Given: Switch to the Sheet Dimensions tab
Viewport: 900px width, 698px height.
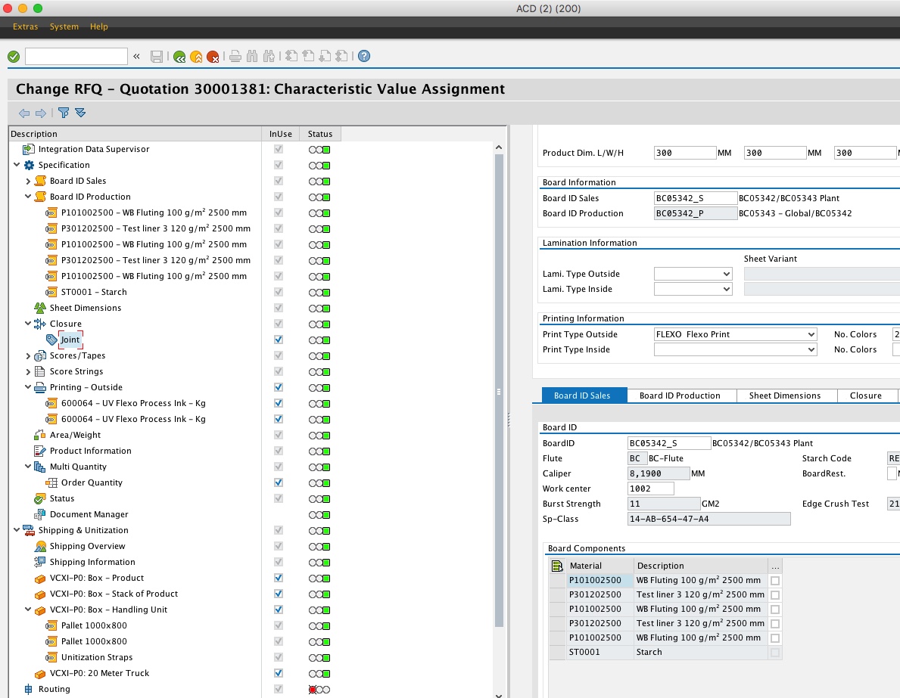Looking at the screenshot, I should tap(784, 396).
